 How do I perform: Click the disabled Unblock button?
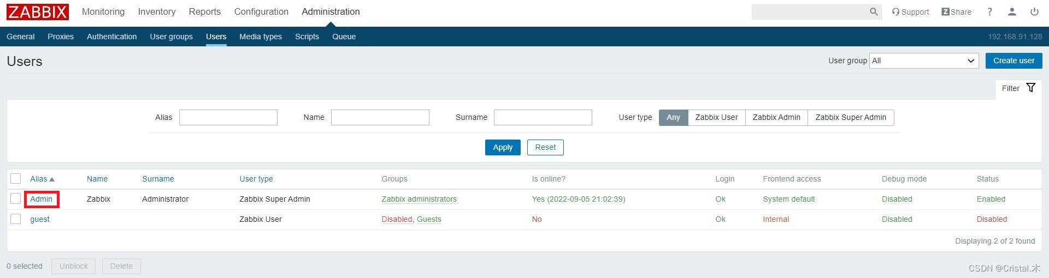point(74,266)
